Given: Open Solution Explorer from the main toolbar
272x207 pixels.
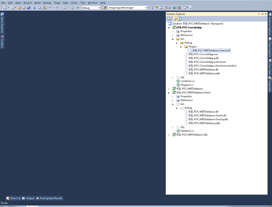Looking at the screenshot, I should pos(151,8).
